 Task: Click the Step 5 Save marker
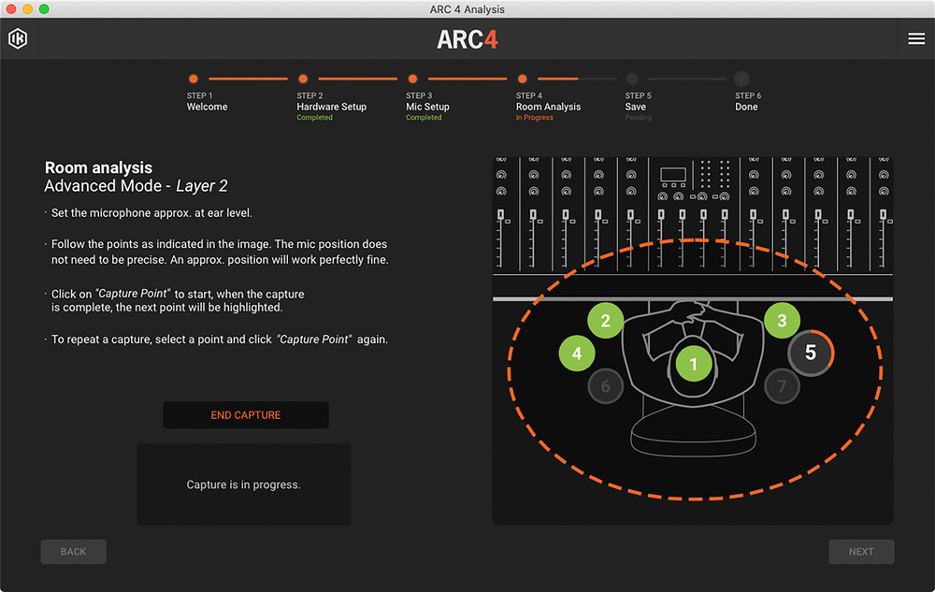click(x=632, y=79)
